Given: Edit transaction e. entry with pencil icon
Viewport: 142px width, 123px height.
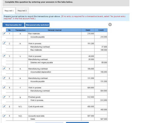Looking at the screenshot, I should pyautogui.click(x=4, y=78).
